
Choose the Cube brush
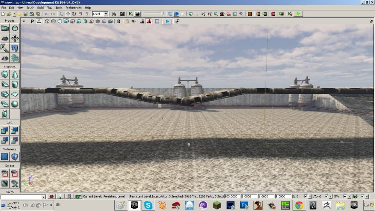click(5, 74)
